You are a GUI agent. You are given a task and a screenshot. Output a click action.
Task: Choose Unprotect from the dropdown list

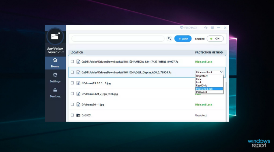pos(209,76)
